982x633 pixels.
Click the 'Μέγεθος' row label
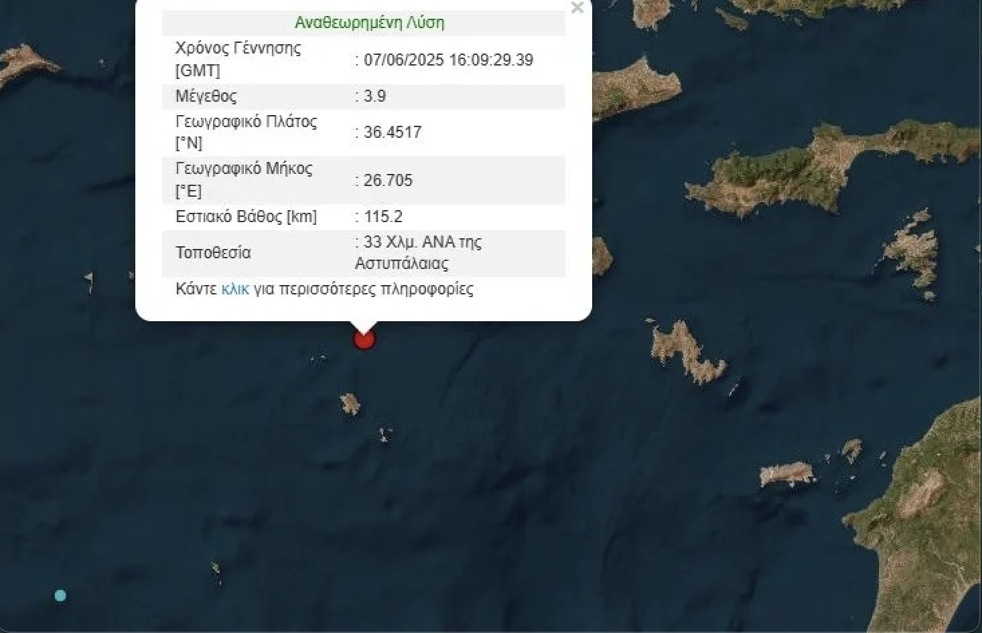pos(206,96)
